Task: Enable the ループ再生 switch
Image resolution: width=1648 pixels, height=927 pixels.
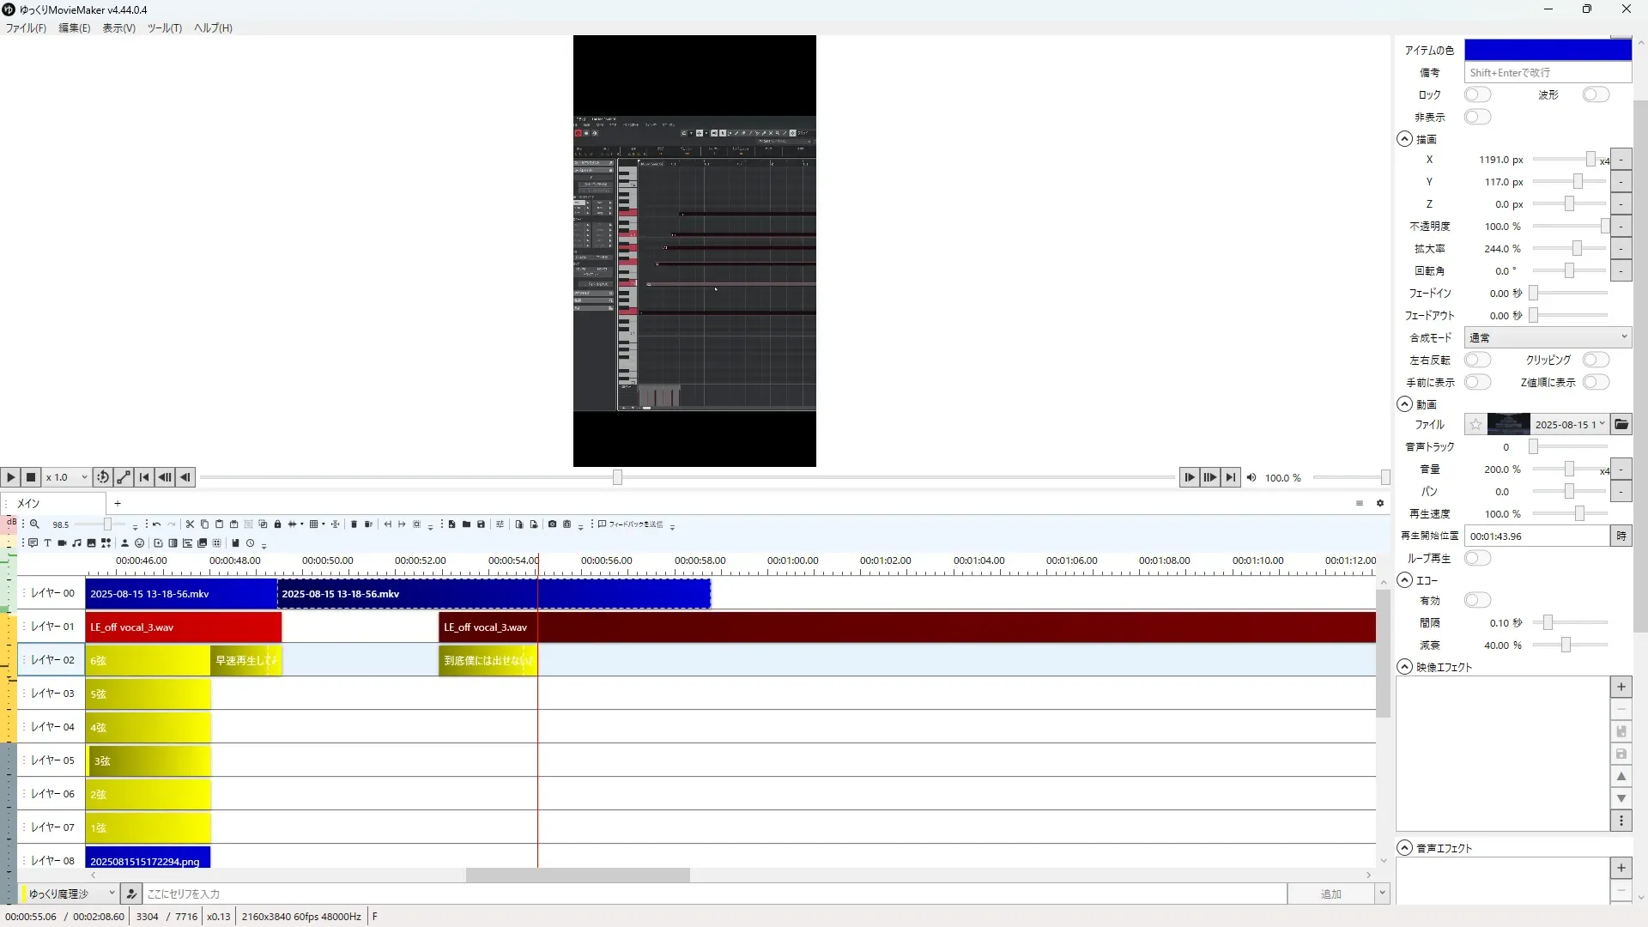Action: pyautogui.click(x=1477, y=558)
